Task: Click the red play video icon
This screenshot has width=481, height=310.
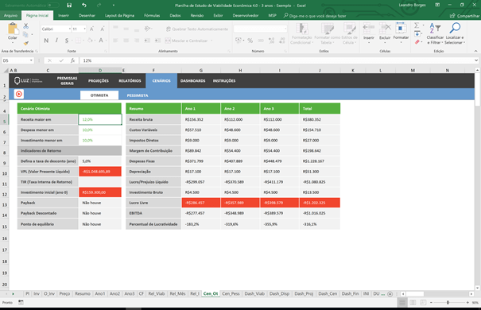Action: click(x=19, y=94)
